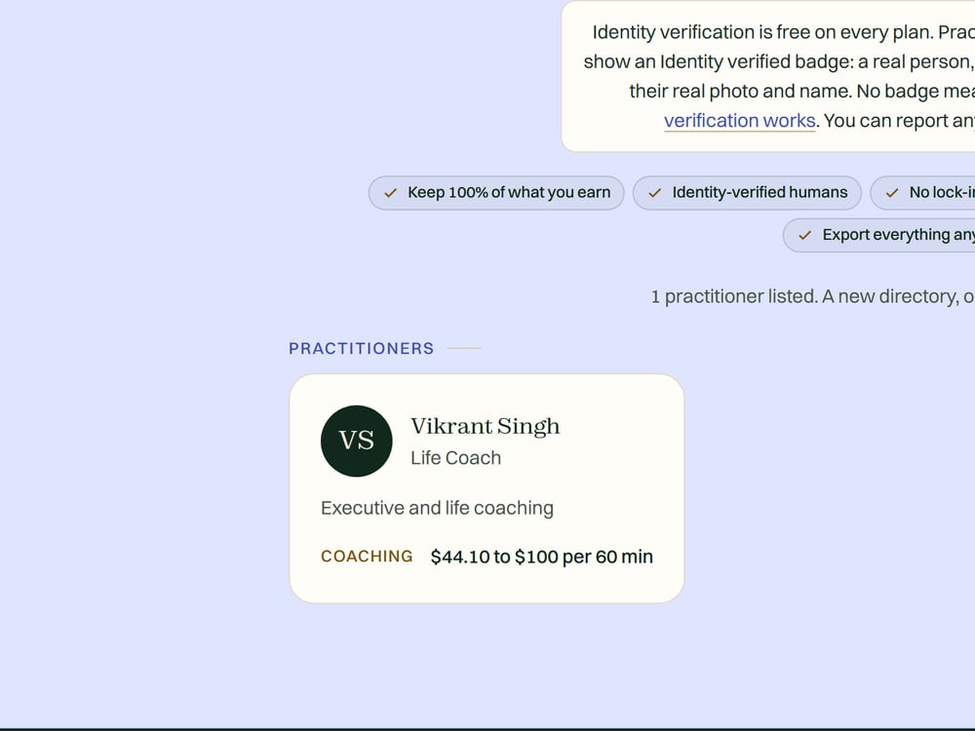This screenshot has width=975, height=731.
Task: Click the Export everything pill
Action: click(x=879, y=235)
